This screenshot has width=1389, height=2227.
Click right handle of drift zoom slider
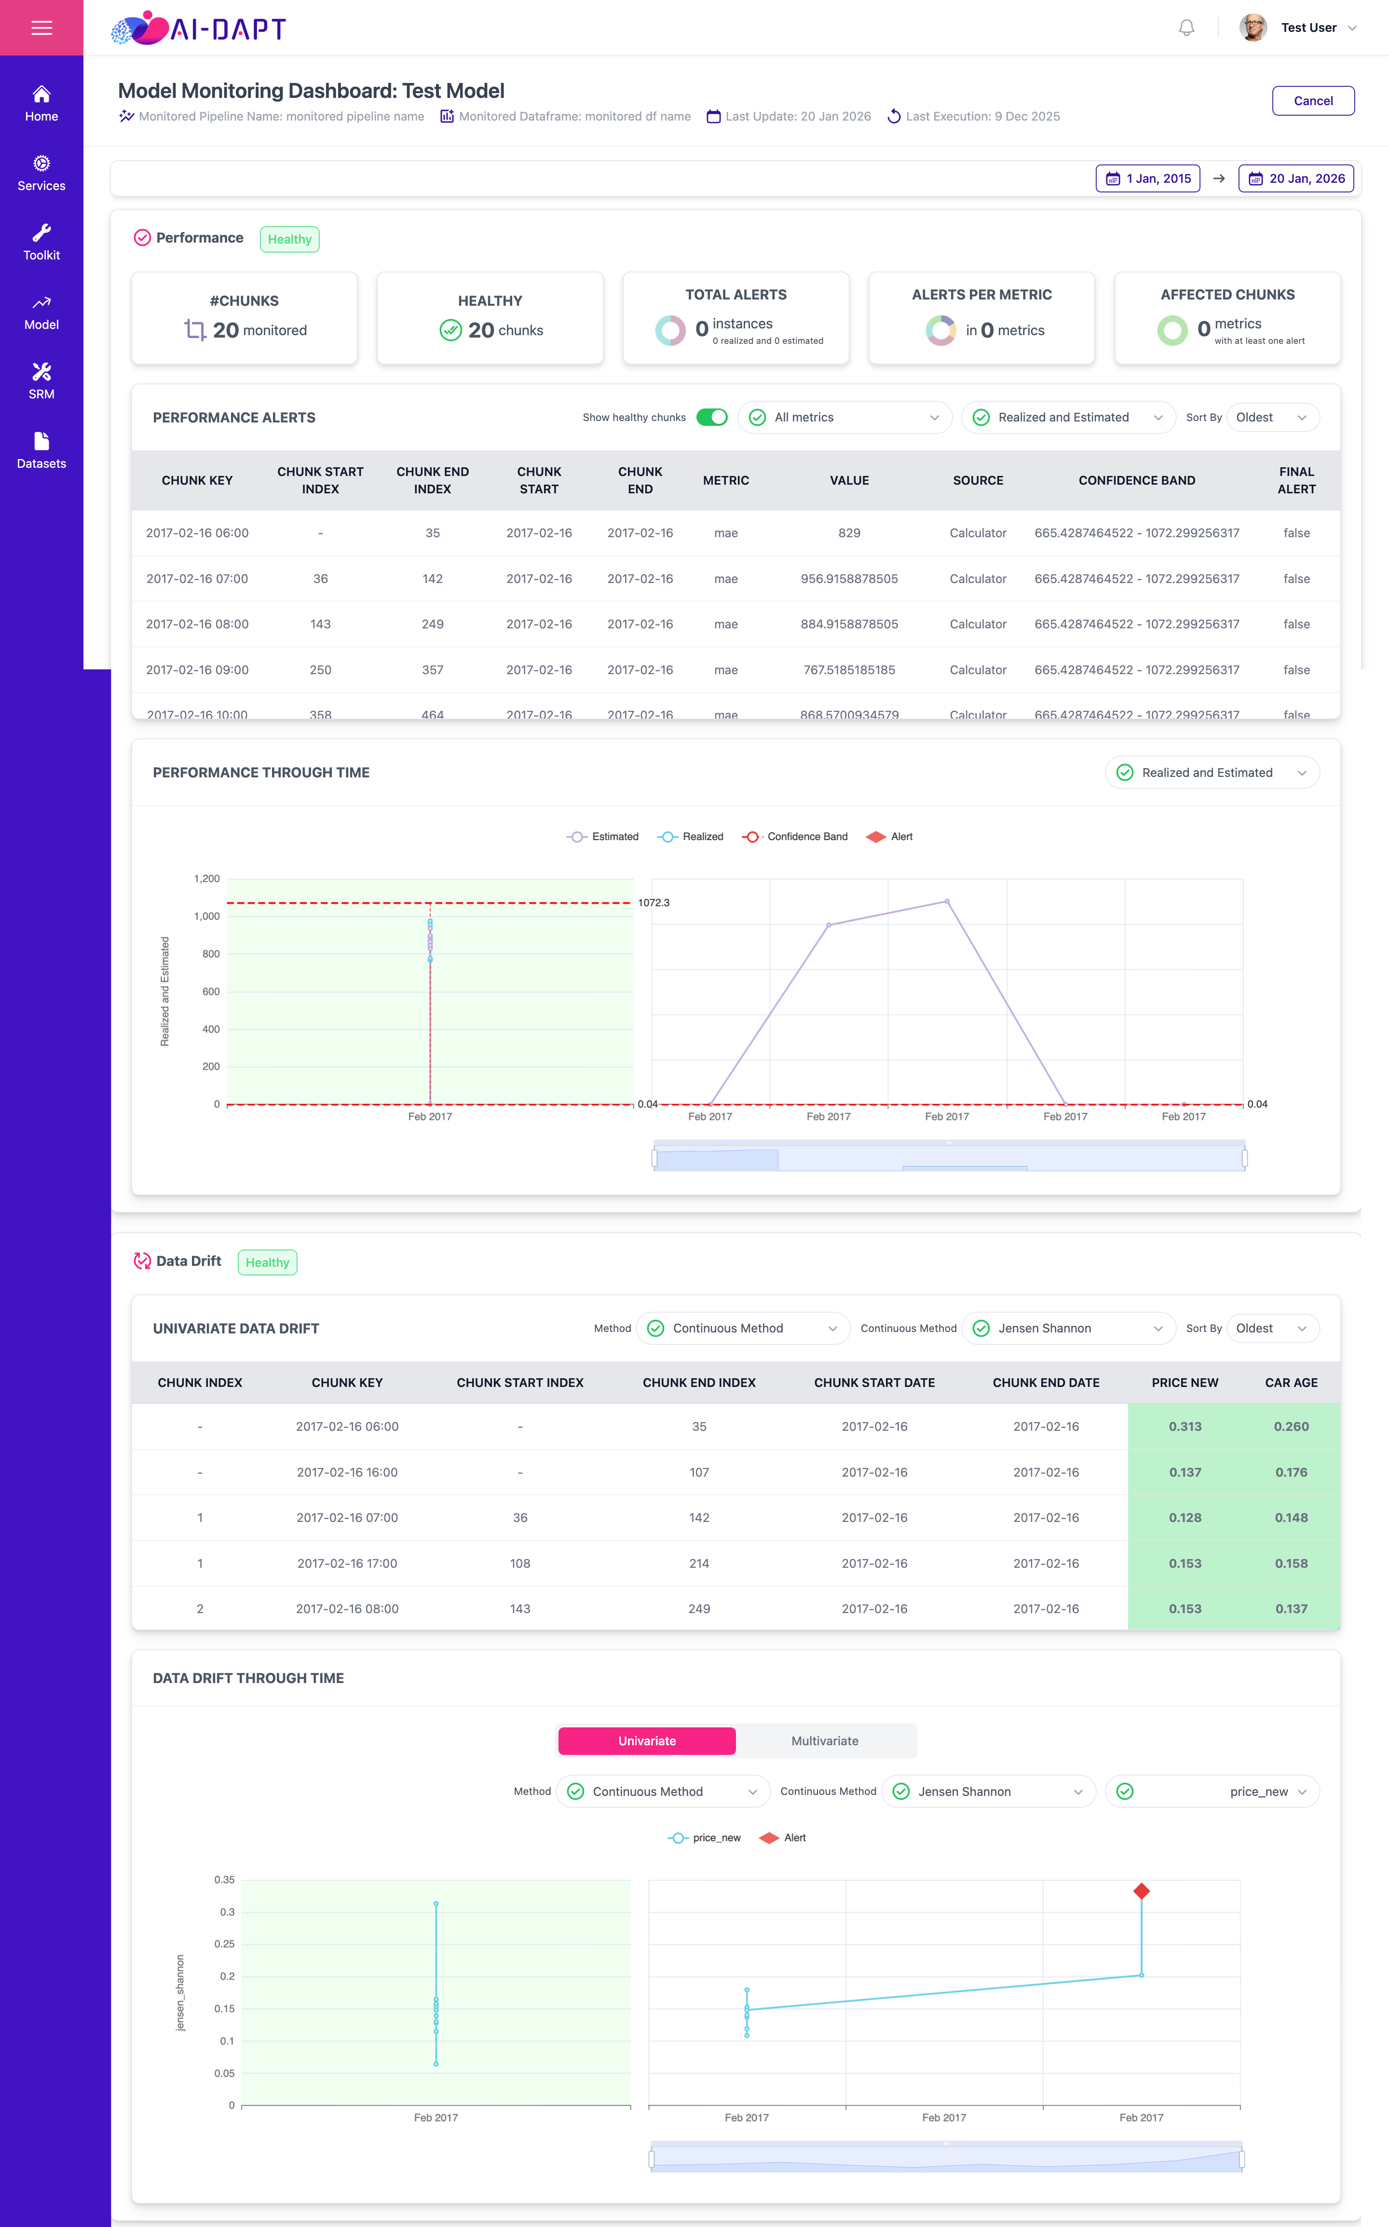tap(1242, 2159)
